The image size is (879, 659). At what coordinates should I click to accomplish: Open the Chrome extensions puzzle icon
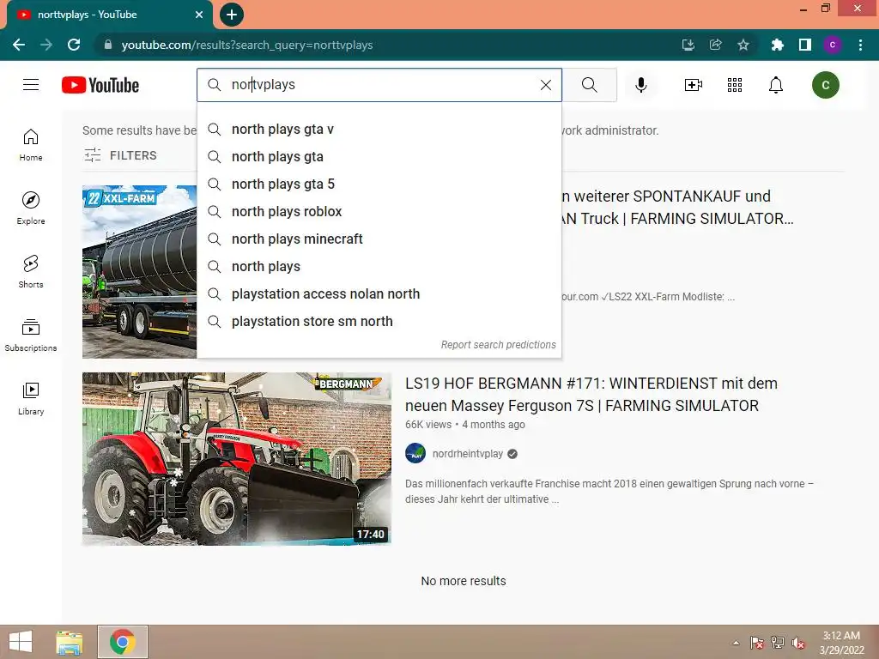click(777, 45)
